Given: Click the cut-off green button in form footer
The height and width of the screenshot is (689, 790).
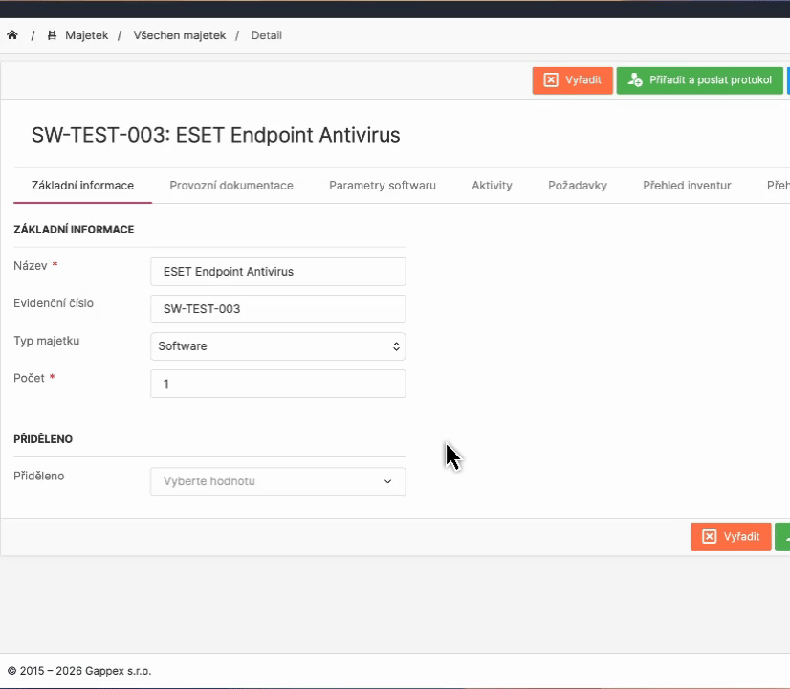Looking at the screenshot, I should (x=782, y=537).
